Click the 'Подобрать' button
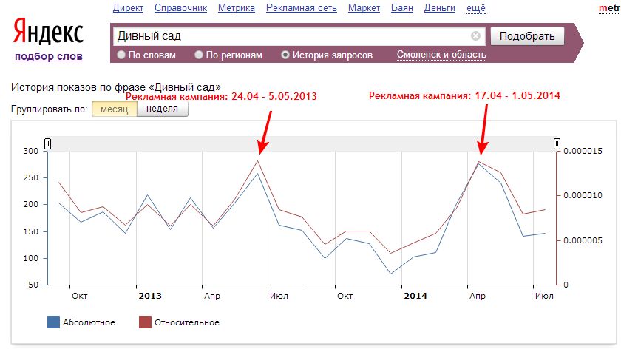This screenshot has height=352, width=621. click(x=527, y=36)
